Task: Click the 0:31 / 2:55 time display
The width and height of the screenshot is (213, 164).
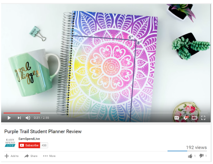Action: (x=41, y=118)
